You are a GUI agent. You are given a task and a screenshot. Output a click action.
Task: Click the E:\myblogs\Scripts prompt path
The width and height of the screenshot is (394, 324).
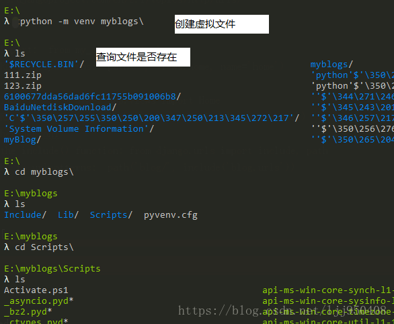point(52,269)
